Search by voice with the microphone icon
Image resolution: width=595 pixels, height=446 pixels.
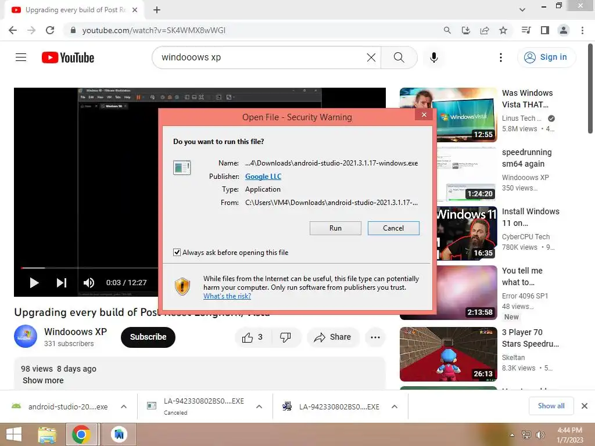[434, 57]
